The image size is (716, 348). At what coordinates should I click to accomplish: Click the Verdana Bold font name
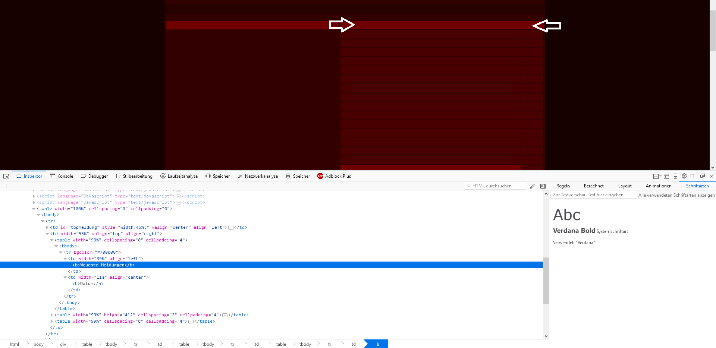pos(574,231)
